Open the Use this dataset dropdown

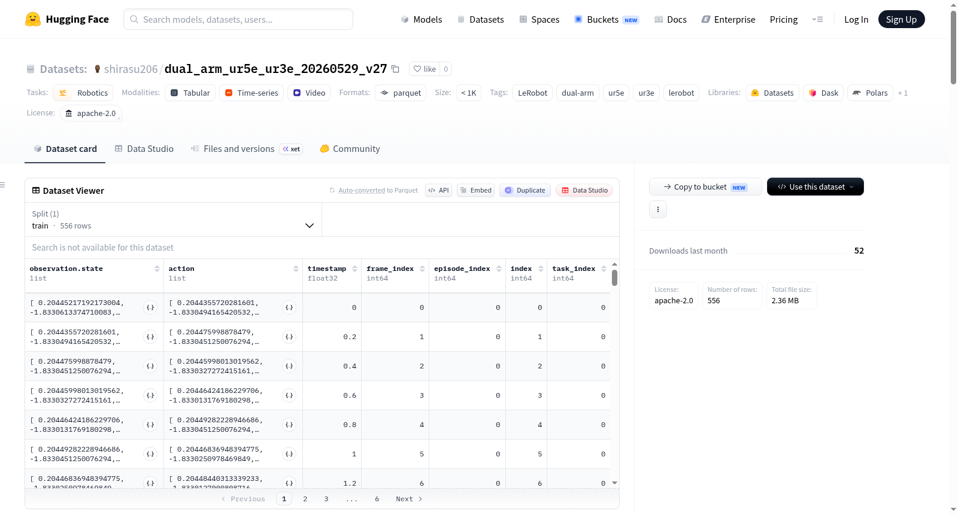click(815, 187)
